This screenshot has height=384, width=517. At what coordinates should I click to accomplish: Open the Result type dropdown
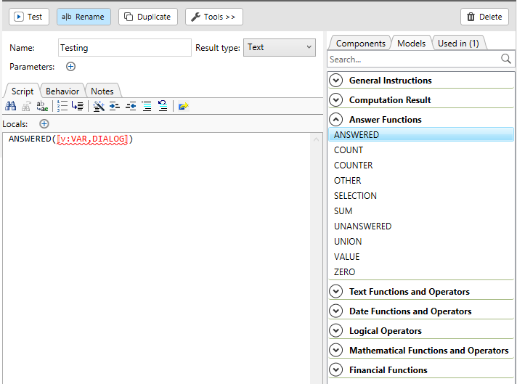pos(279,48)
